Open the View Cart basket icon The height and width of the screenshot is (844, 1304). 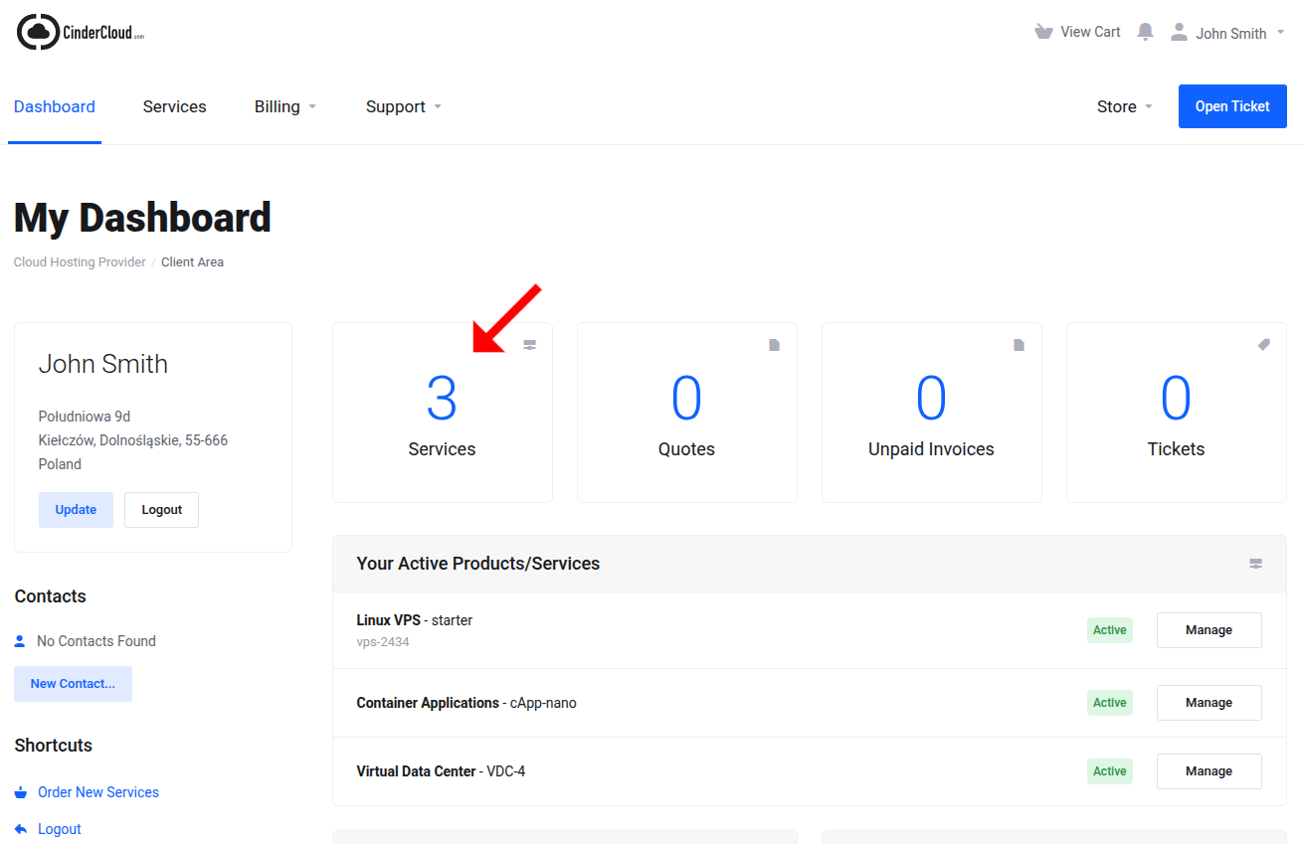click(x=1043, y=32)
